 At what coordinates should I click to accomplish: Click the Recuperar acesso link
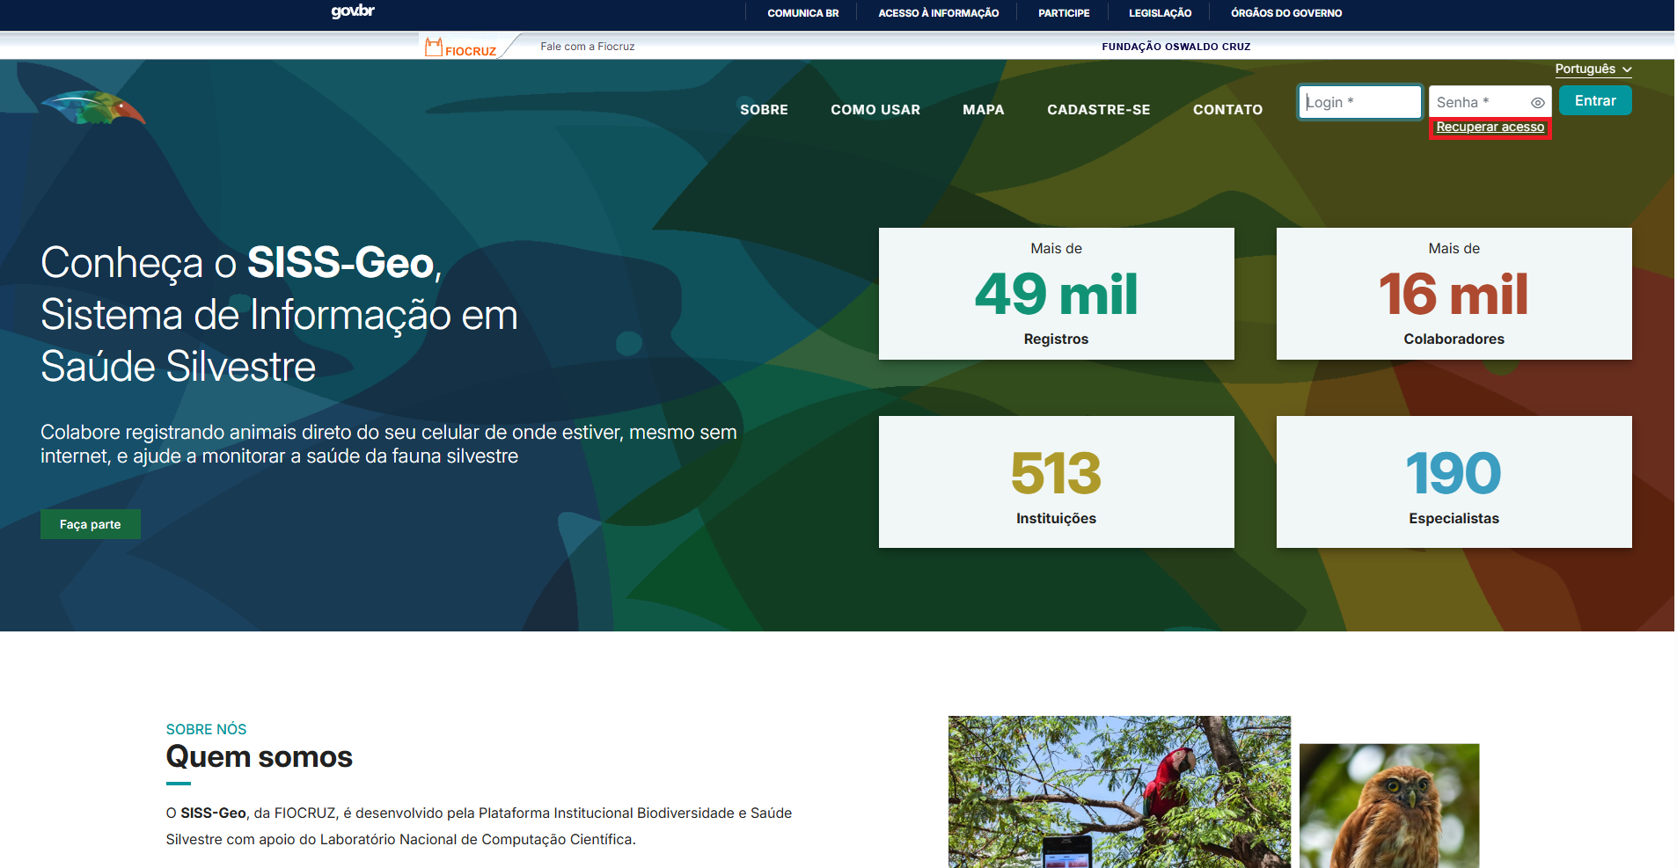pyautogui.click(x=1490, y=128)
